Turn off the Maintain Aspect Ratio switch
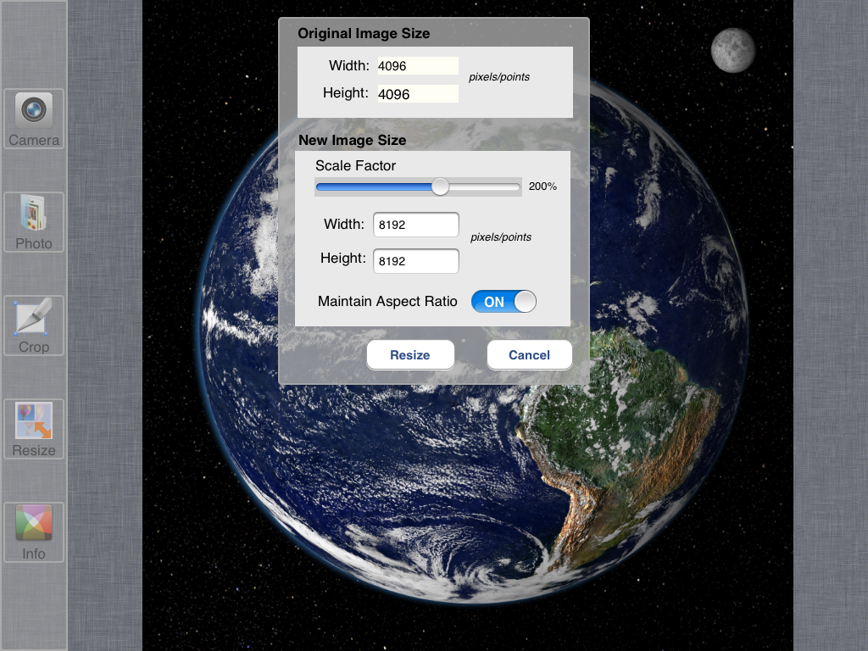868x651 pixels. click(504, 302)
